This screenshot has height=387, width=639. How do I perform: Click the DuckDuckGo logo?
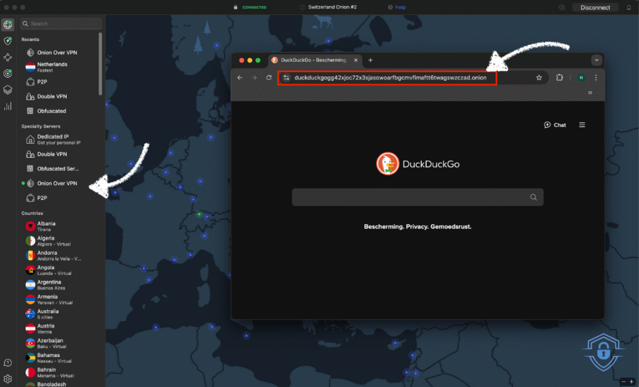pos(417,164)
